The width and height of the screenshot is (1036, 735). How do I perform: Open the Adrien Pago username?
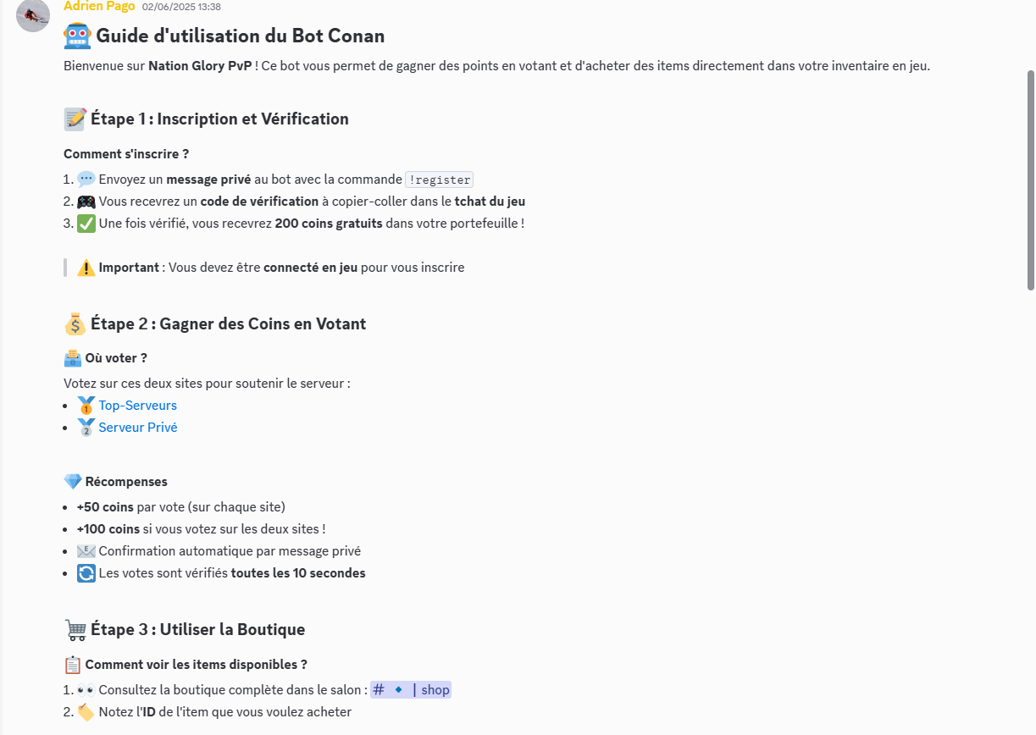[99, 6]
